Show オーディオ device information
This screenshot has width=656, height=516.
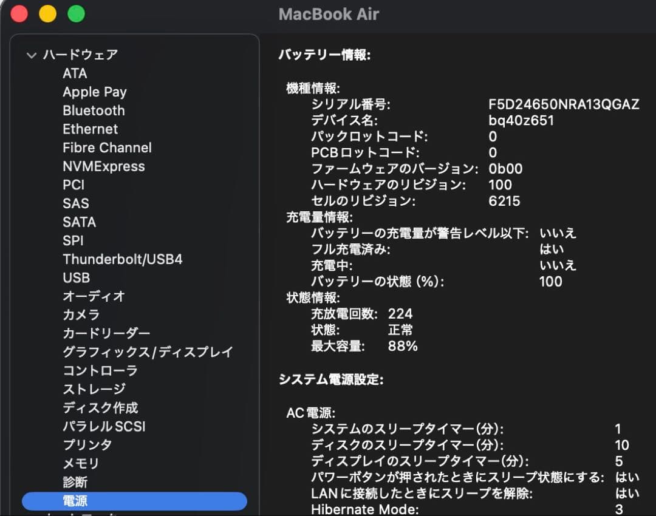pyautogui.click(x=93, y=296)
